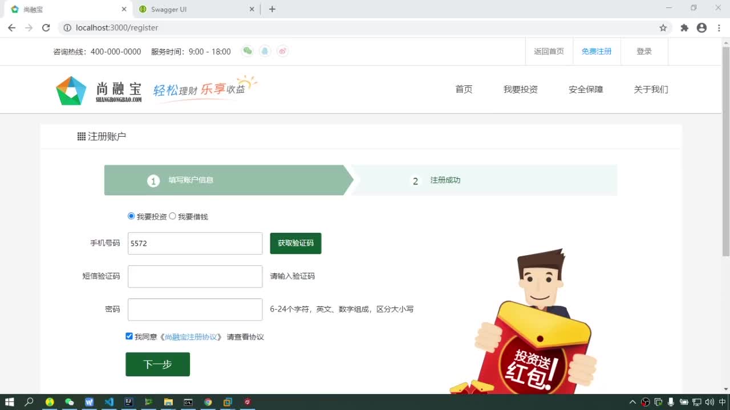Reload the register page
The height and width of the screenshot is (410, 730).
[x=46, y=27]
